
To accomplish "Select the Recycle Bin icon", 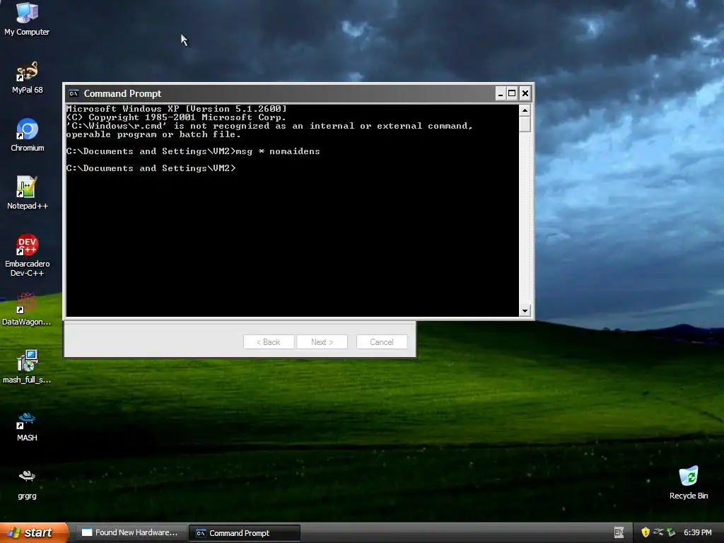I will (x=689, y=483).
